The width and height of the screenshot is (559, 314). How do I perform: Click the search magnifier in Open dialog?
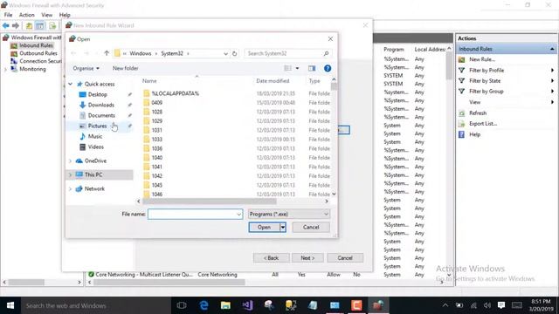[326, 53]
